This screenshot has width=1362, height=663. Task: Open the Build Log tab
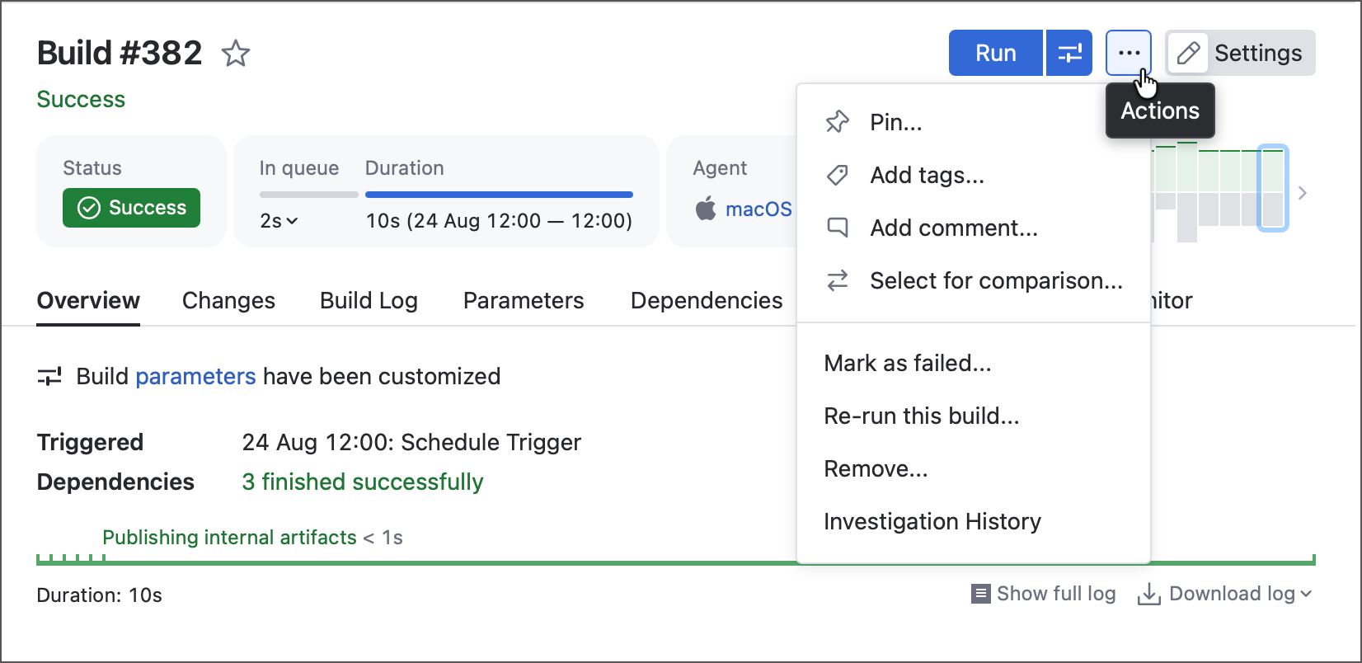click(x=369, y=301)
